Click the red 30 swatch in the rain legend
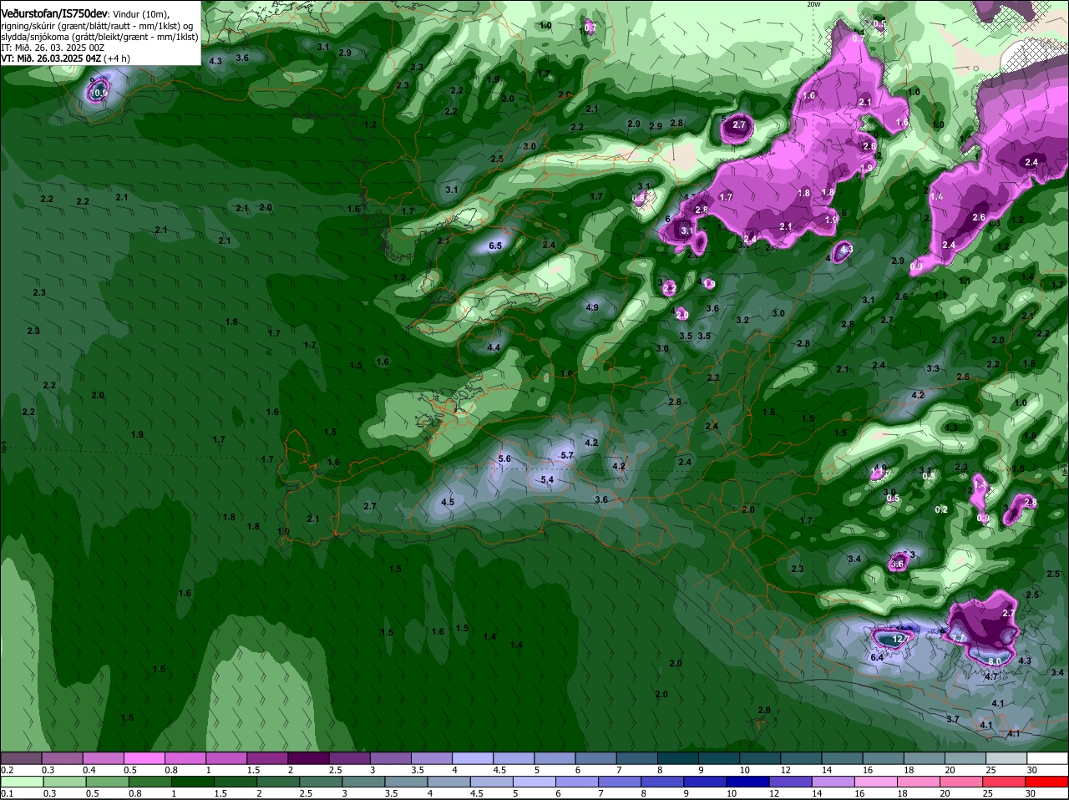The width and height of the screenshot is (1069, 800). click(1047, 782)
